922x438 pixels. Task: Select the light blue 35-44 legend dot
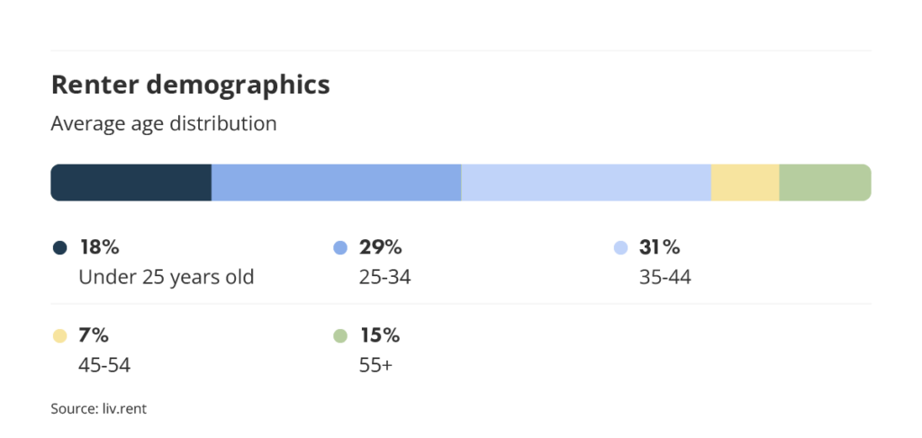(620, 247)
